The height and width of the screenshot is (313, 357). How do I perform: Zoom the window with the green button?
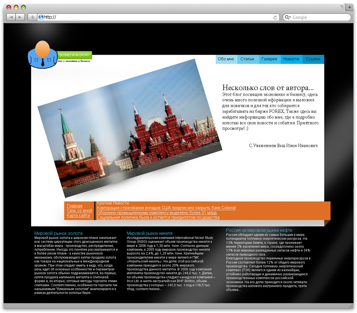point(23,7)
